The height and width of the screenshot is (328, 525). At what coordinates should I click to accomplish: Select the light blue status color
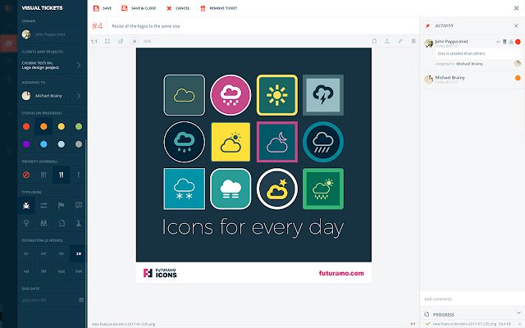pos(61,144)
